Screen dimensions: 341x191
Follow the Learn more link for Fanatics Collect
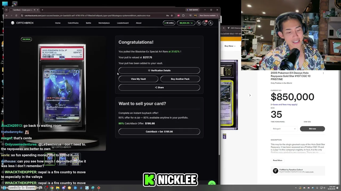(x=309, y=172)
